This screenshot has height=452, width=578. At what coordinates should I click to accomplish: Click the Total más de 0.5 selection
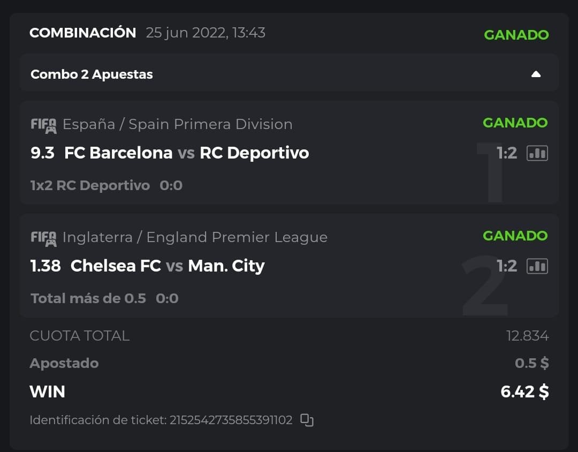[88, 298]
